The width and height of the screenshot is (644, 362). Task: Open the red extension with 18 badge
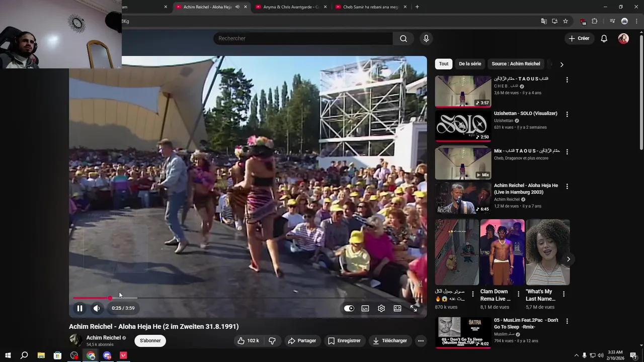(x=583, y=22)
